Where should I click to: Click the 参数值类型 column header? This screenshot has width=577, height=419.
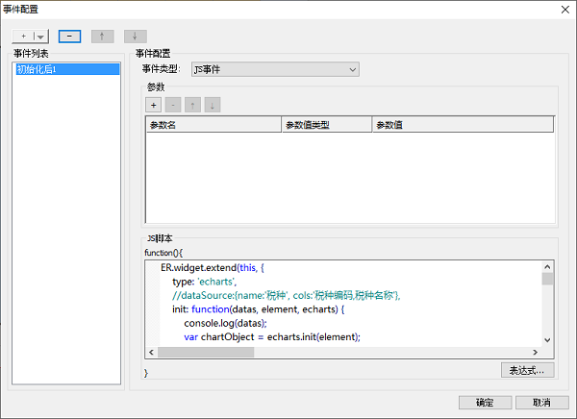(325, 124)
